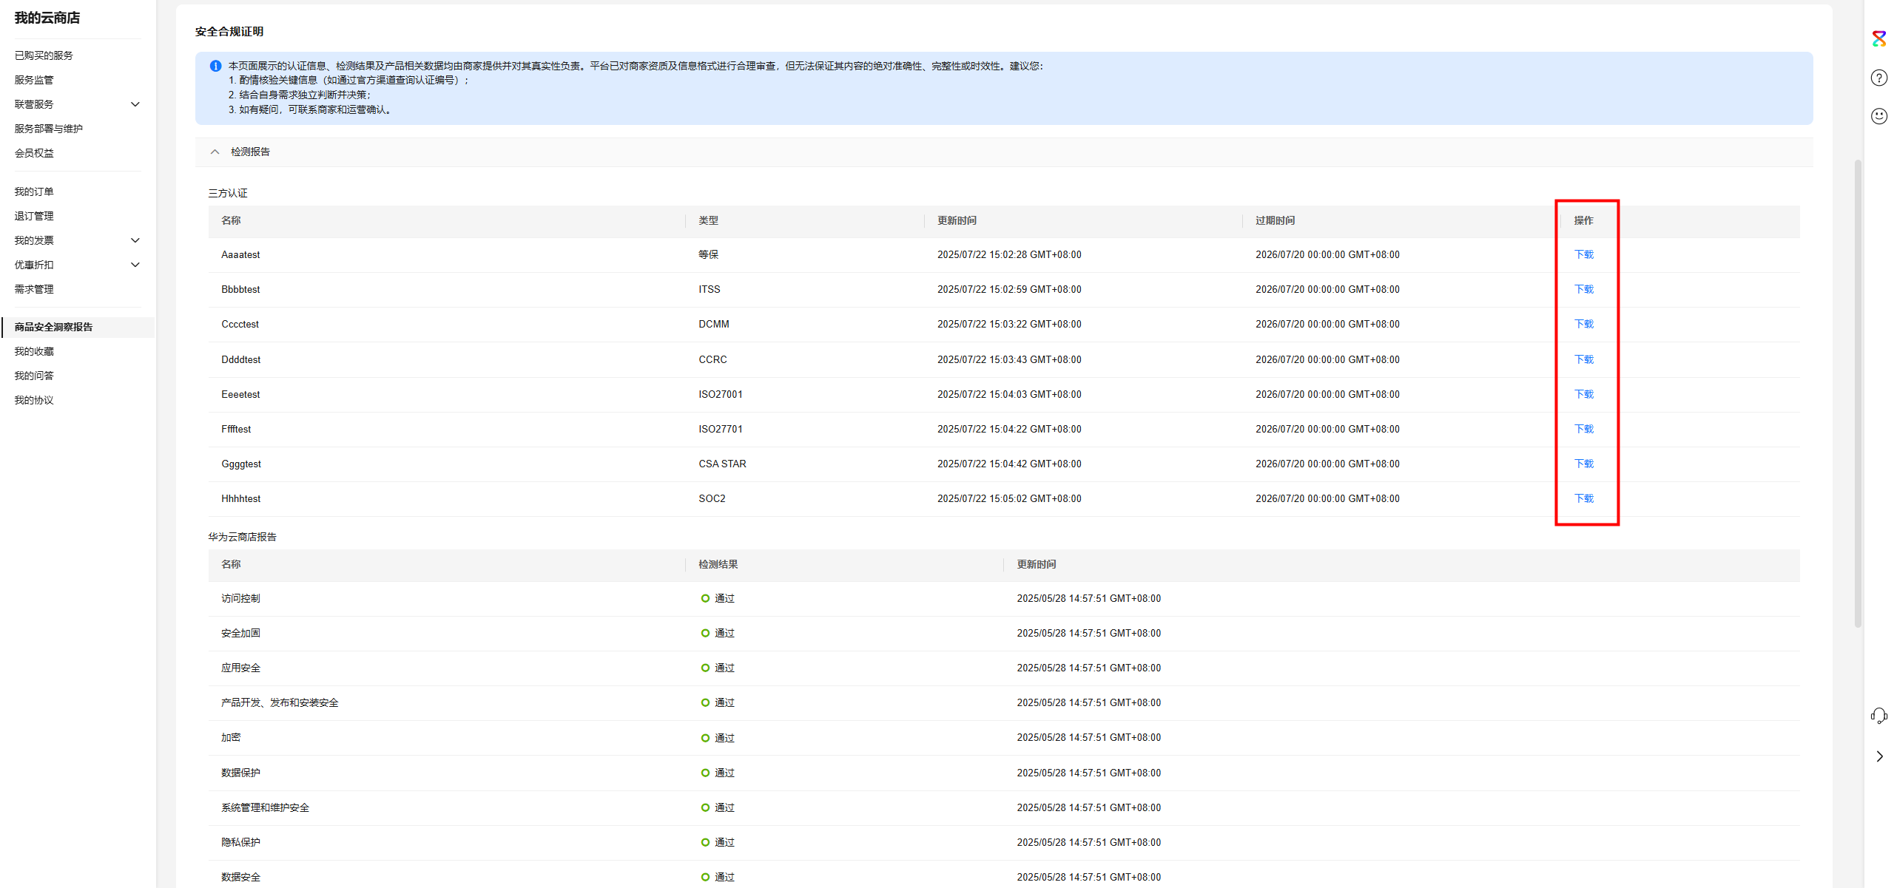Click the green pass status circle for 加密
This screenshot has height=888, width=1894.
coord(705,737)
